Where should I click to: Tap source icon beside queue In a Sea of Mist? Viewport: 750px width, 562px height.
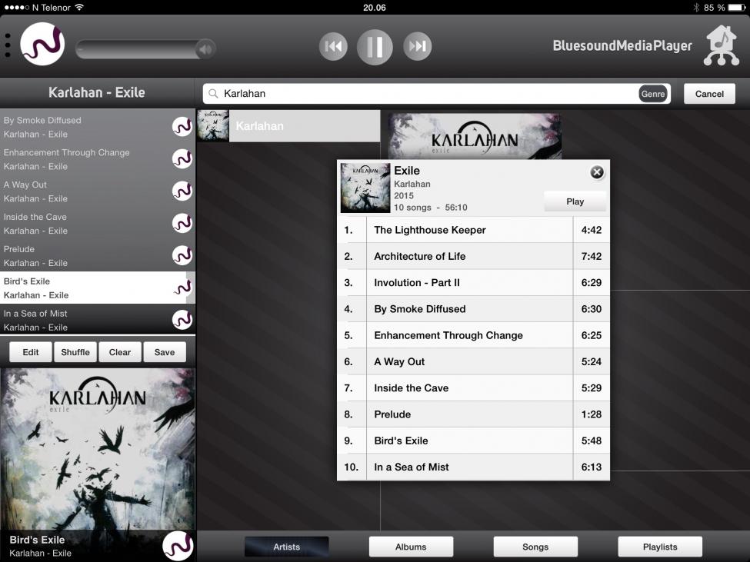(x=182, y=320)
